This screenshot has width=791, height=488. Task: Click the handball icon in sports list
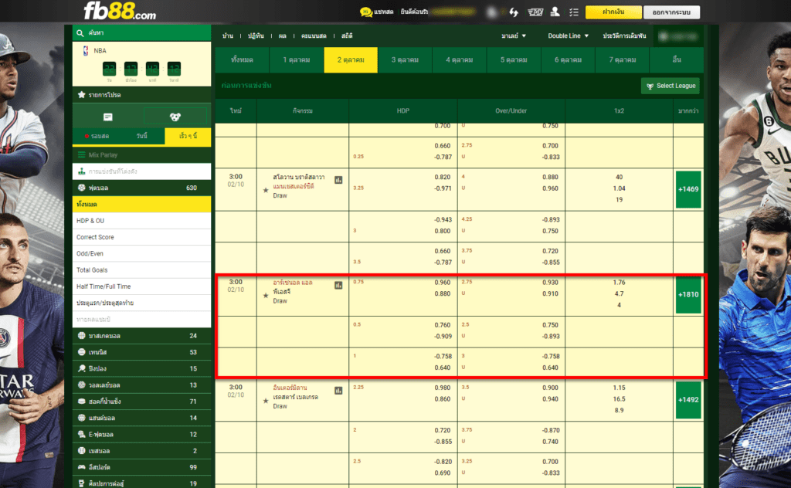point(82,418)
